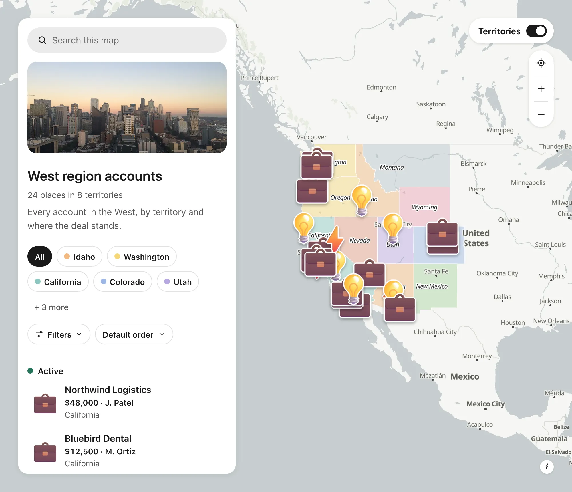572x492 pixels.
Task: Click the Montana territory label
Action: point(392,167)
